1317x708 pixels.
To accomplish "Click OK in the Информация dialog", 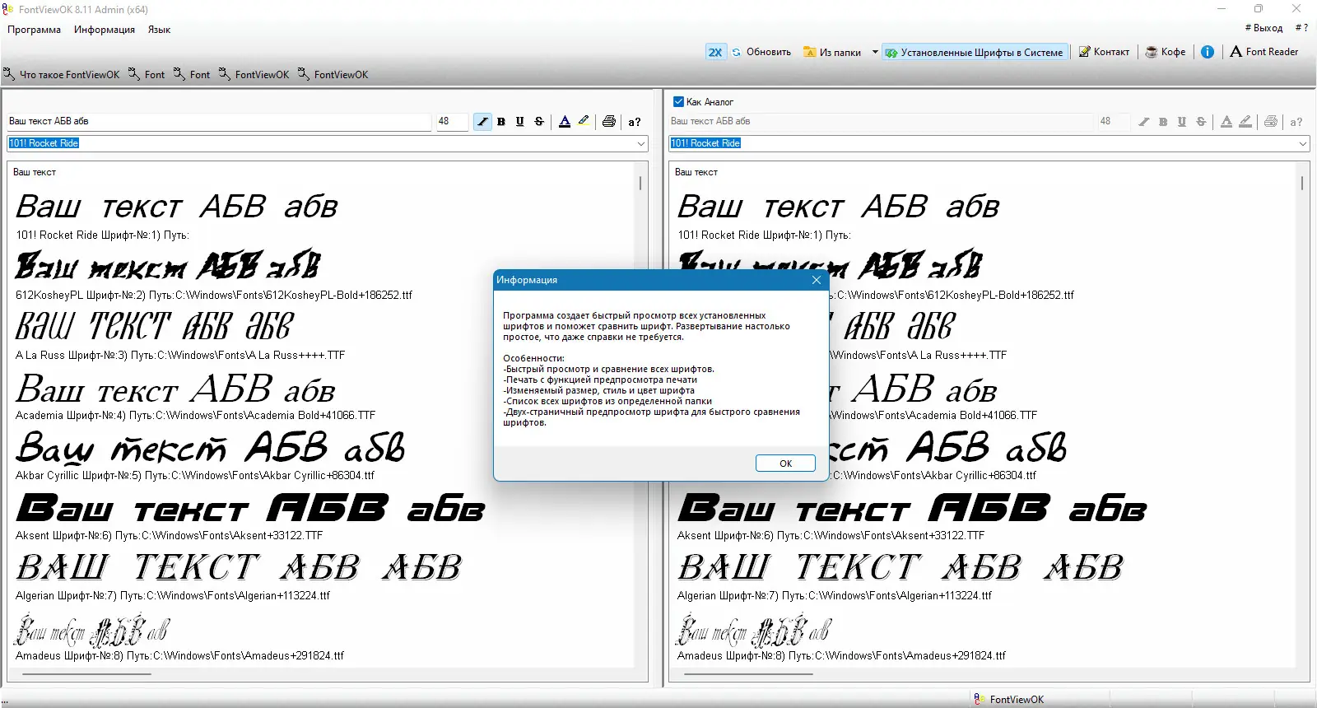I will (785, 463).
